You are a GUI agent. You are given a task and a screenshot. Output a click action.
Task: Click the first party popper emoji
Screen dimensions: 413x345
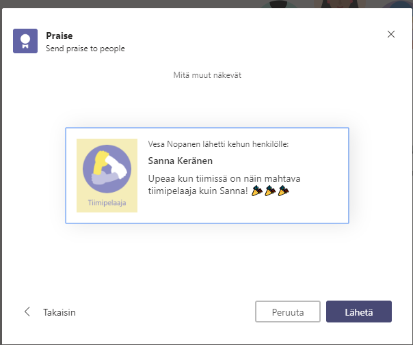point(257,191)
